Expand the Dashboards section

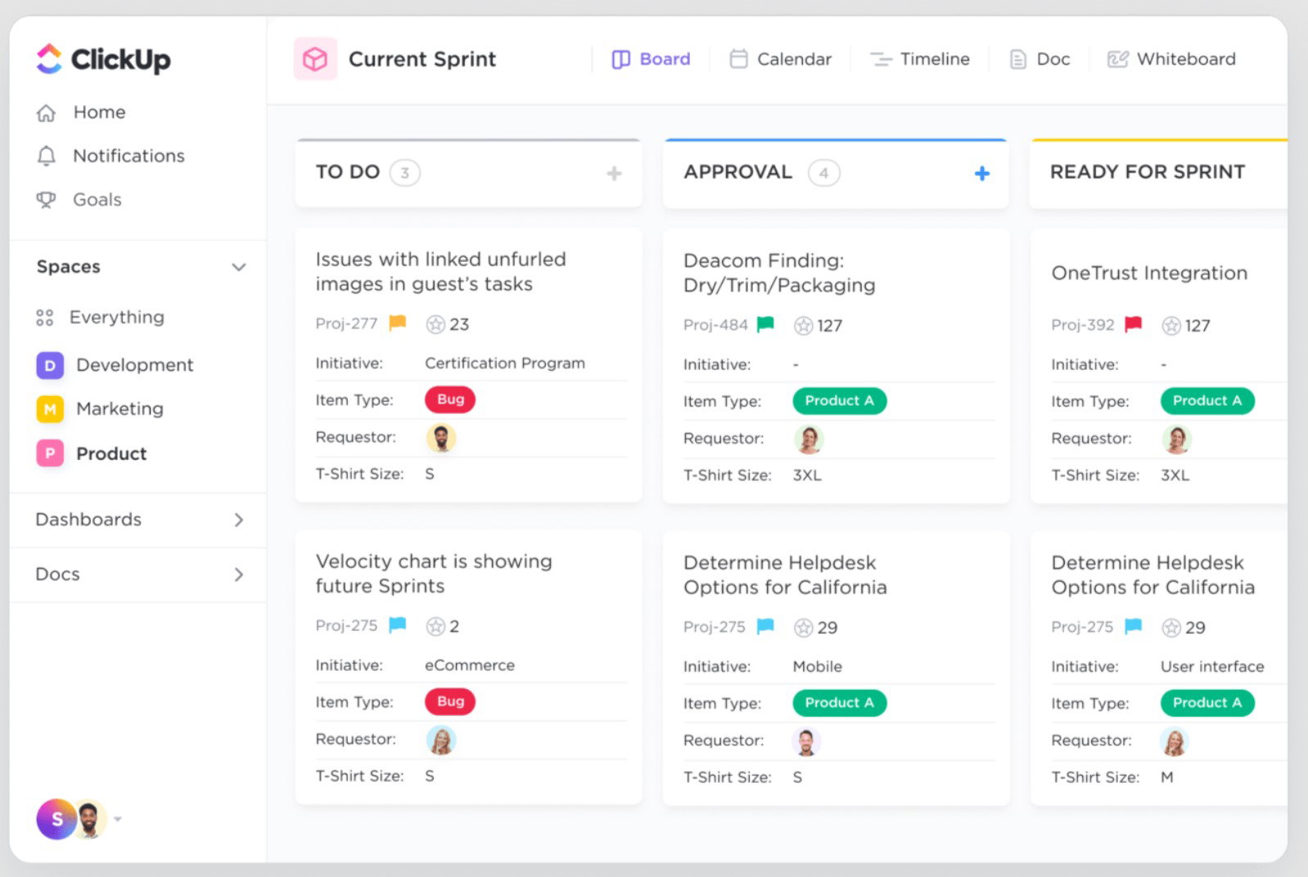click(x=239, y=520)
